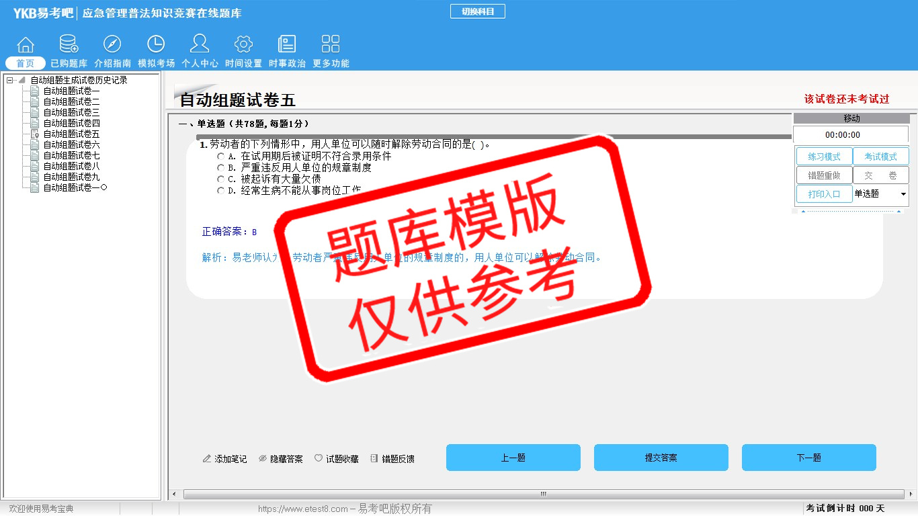Click the 隐藏答案 eye icon
This screenshot has height=516, width=918.
(263, 459)
